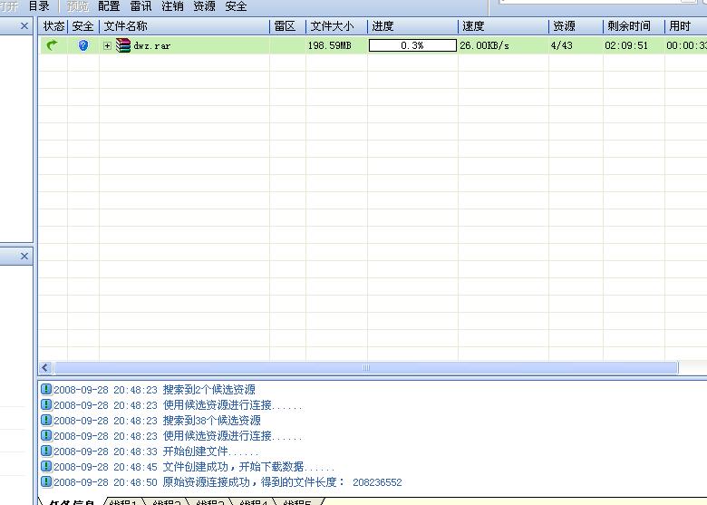Open the 雷讯 toolbar item
This screenshot has height=505, width=707.
[140, 6]
